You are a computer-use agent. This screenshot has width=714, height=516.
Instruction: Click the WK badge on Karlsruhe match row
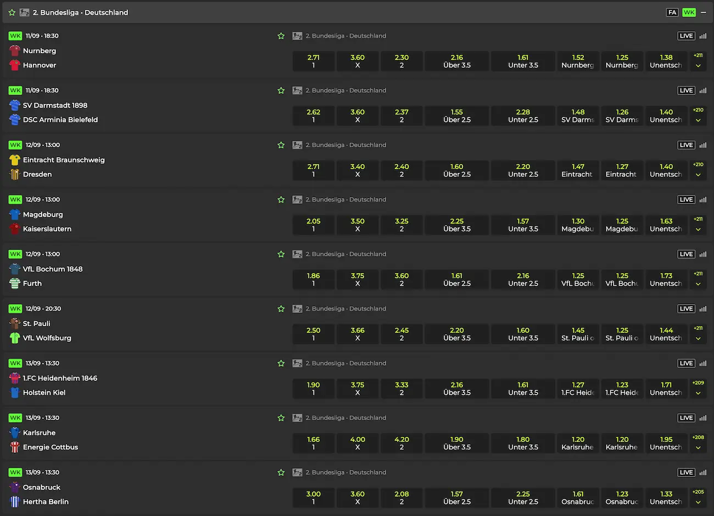tap(15, 418)
